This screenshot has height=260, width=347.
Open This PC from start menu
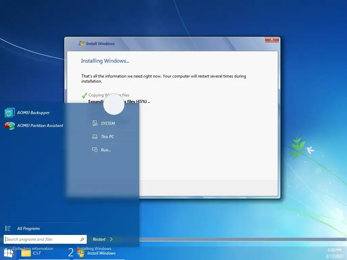click(x=103, y=137)
